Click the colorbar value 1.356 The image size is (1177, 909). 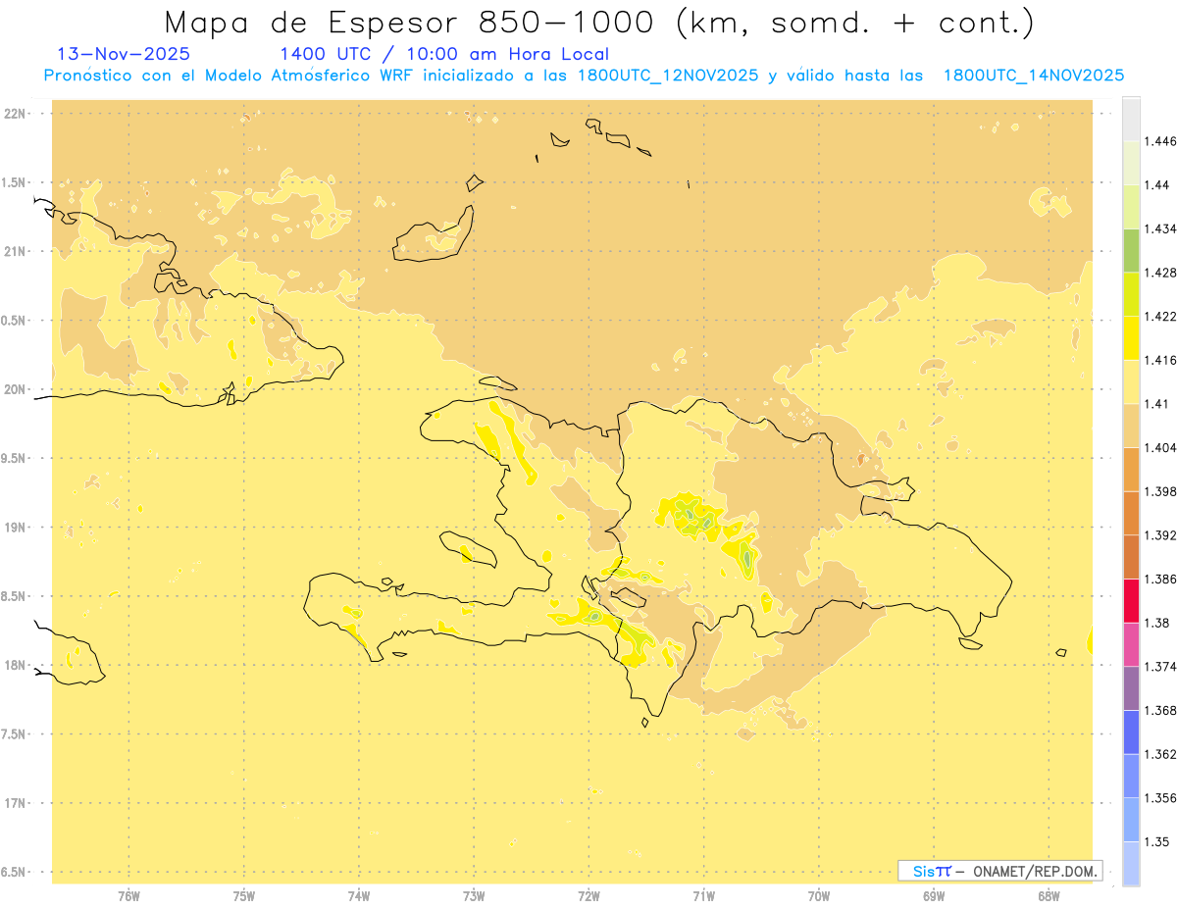[x=1160, y=797]
